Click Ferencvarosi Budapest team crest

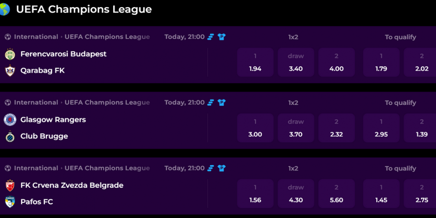click(10, 54)
